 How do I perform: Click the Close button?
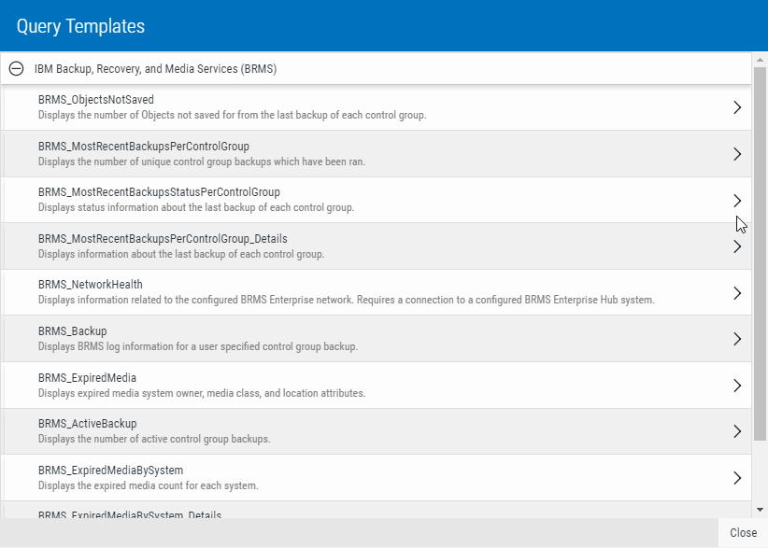pos(743,533)
